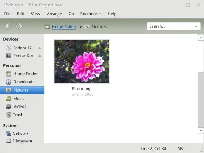The image size is (204, 153).
Task: Click the Personal section header
Action: click(x=12, y=65)
